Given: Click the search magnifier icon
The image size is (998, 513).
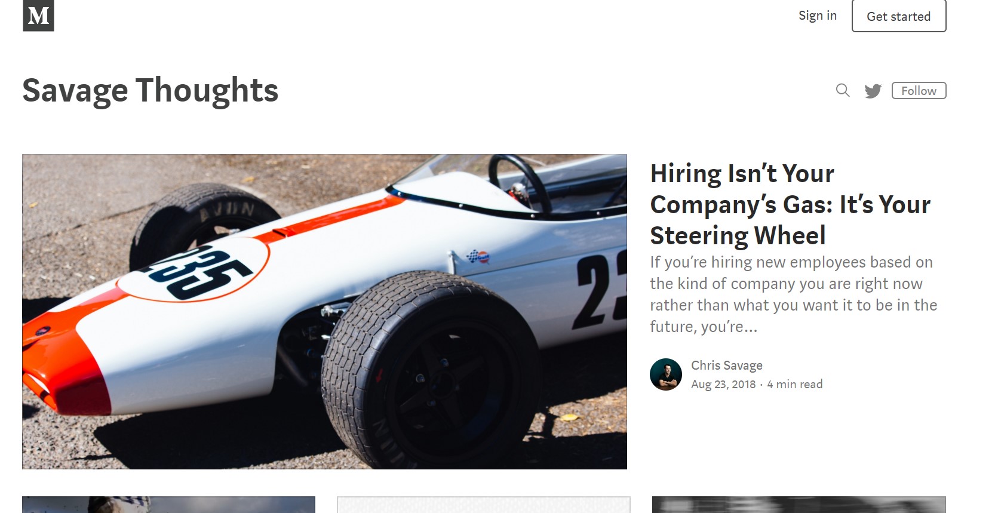Looking at the screenshot, I should (x=843, y=90).
